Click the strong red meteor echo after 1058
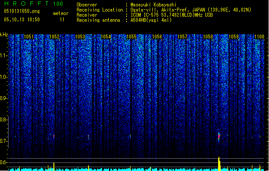 click(x=219, y=136)
